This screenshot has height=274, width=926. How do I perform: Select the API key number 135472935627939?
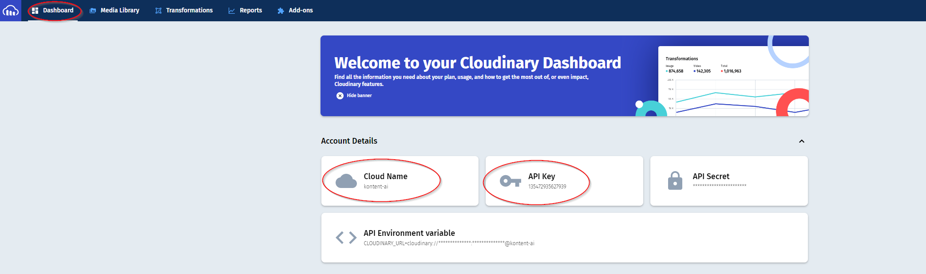coord(547,187)
